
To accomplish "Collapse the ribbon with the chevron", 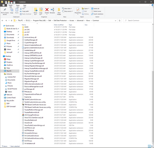I will pos(150,5).
